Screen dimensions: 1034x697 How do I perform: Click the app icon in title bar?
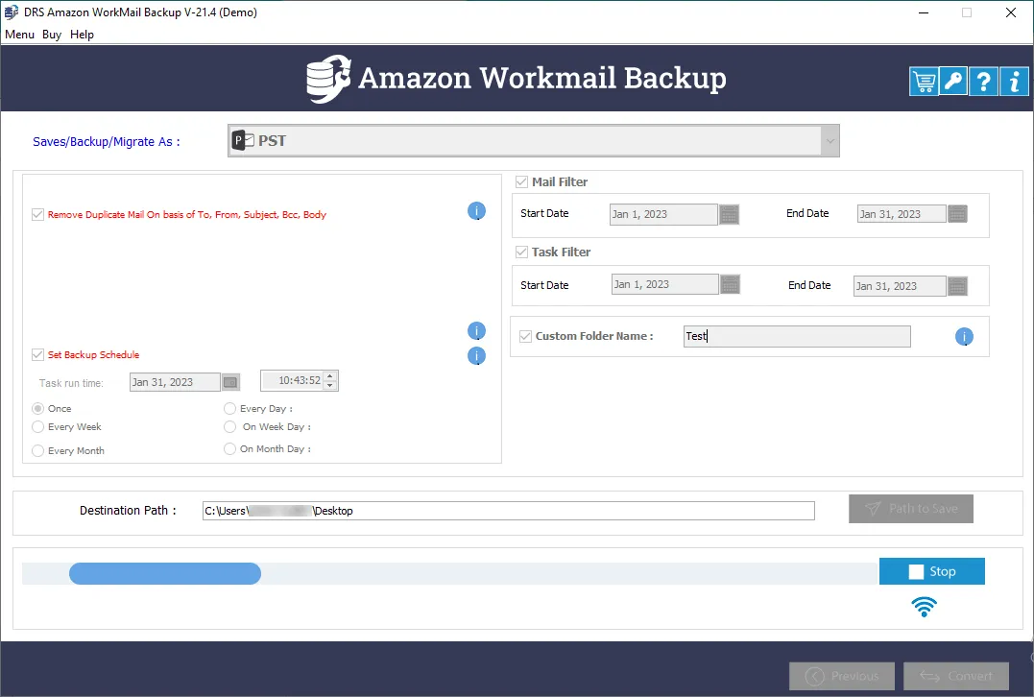coord(12,12)
